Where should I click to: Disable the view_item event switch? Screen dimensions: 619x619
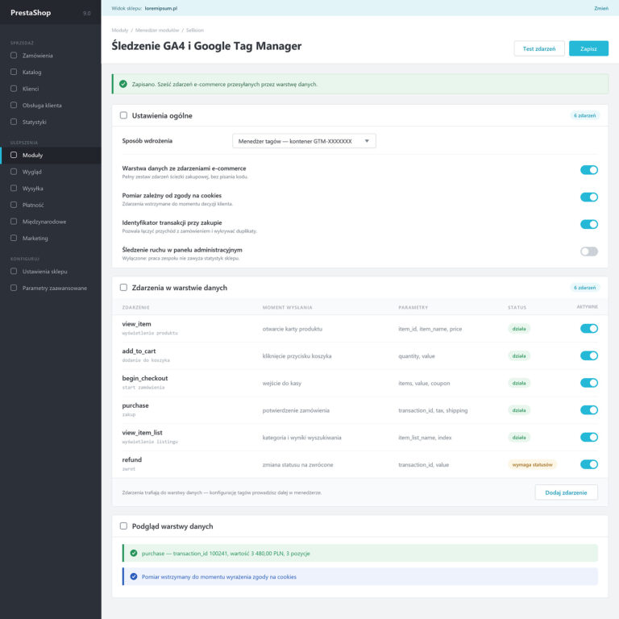tap(589, 329)
